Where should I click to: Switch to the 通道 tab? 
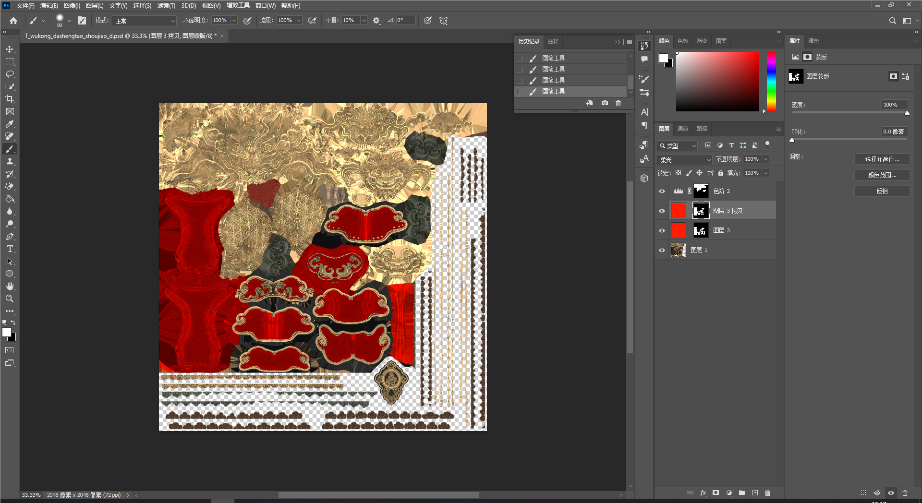tap(682, 129)
